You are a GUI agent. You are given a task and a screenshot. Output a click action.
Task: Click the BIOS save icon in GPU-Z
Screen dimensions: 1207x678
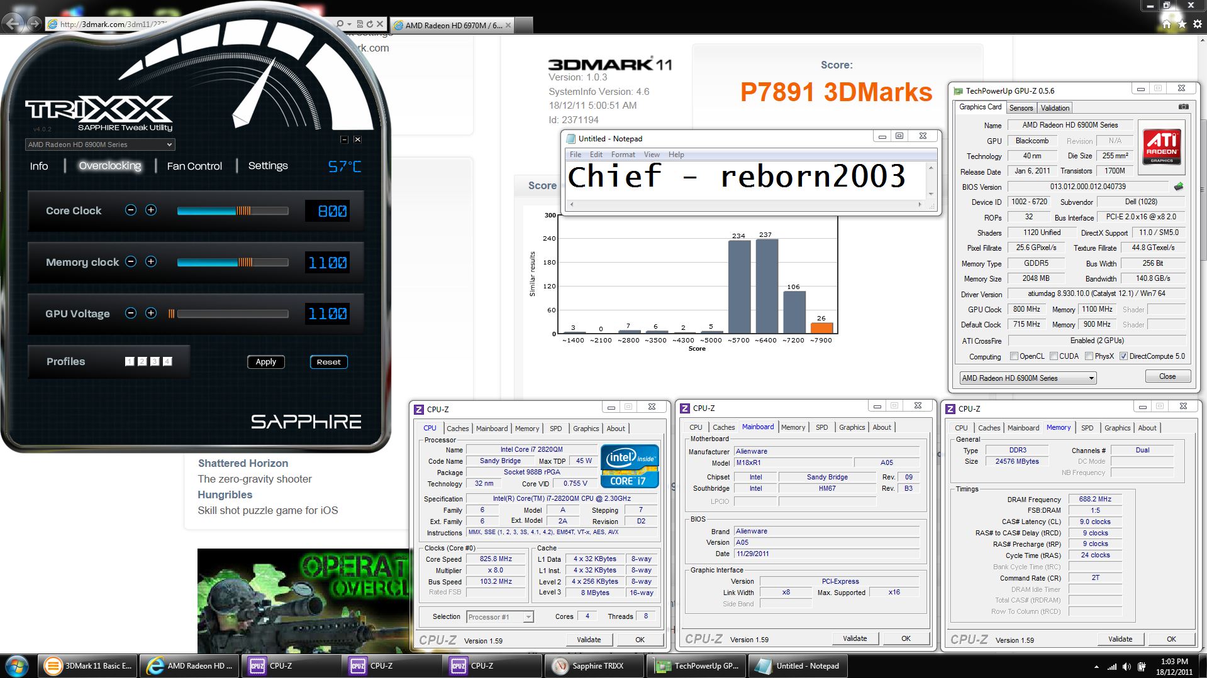[x=1179, y=187]
